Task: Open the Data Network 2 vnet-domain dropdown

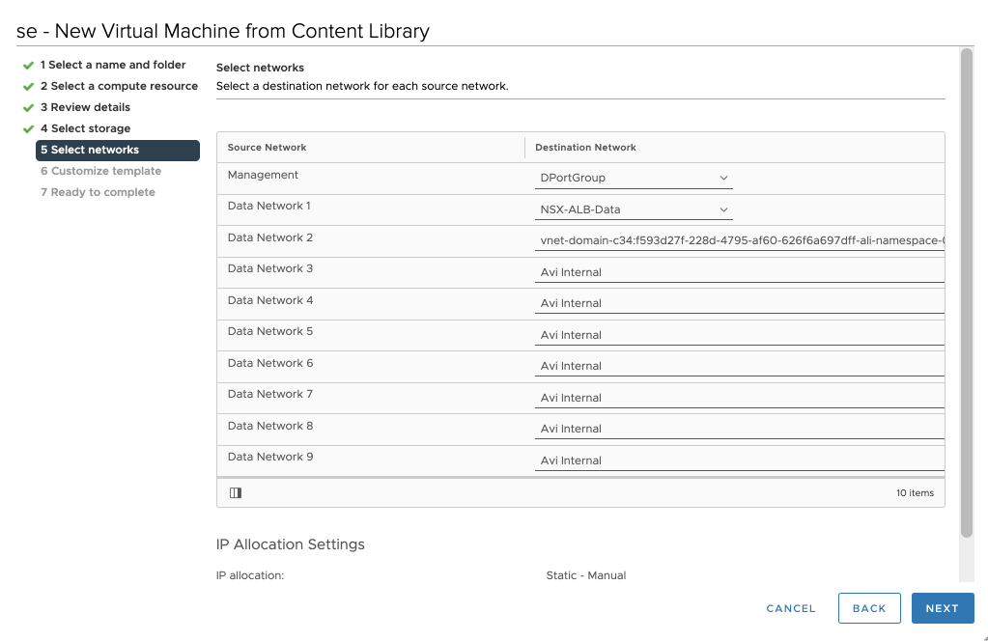Action: (740, 240)
